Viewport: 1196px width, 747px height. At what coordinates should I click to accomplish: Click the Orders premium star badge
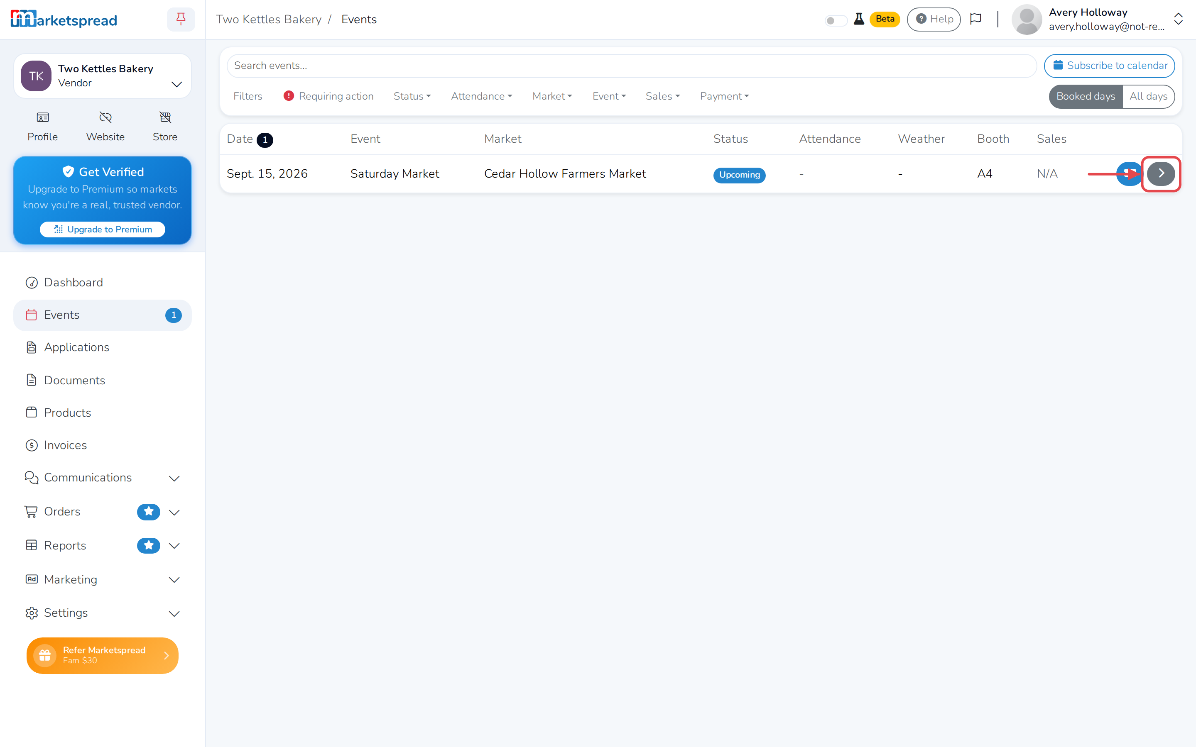click(x=148, y=512)
